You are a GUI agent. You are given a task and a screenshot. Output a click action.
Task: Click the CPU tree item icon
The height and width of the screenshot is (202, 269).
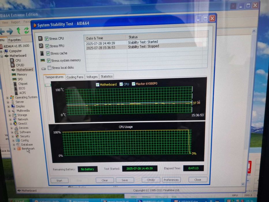click(x=12, y=61)
